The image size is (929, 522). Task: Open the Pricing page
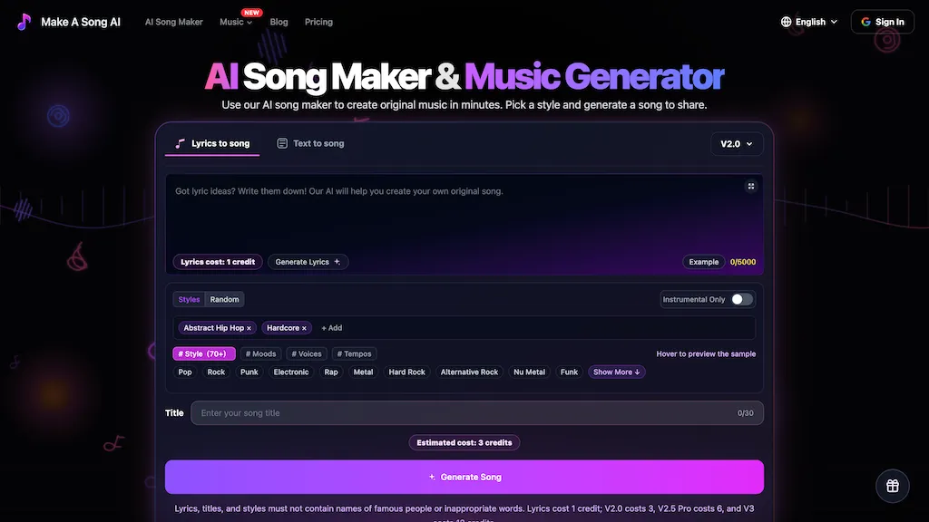coord(318,22)
